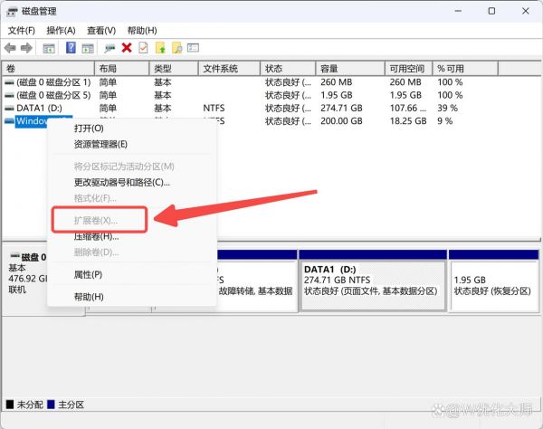Screen dimensions: 543x429
Task: Choose 打开(O) in context menu
Action: (x=89, y=129)
